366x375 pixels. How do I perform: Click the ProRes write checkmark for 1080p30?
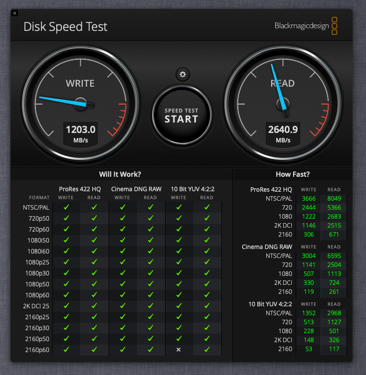[x=66, y=273]
